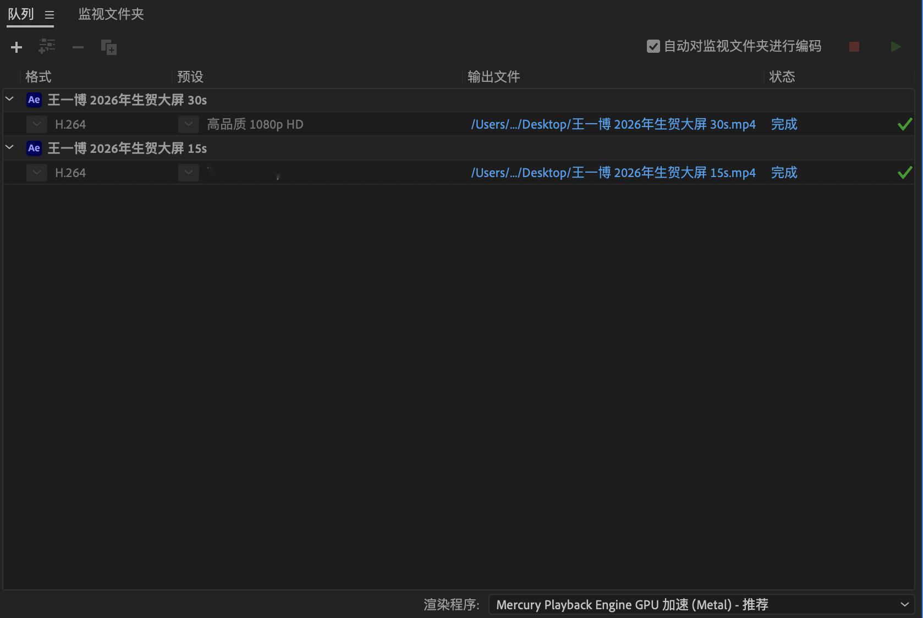
Task: Collapse the 王一博 2026年生贺大屏 30s group
Action: (x=9, y=99)
